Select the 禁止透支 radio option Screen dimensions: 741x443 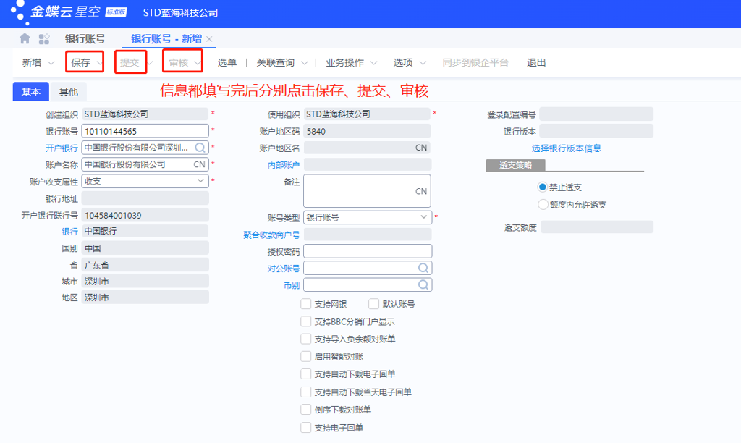coord(543,187)
